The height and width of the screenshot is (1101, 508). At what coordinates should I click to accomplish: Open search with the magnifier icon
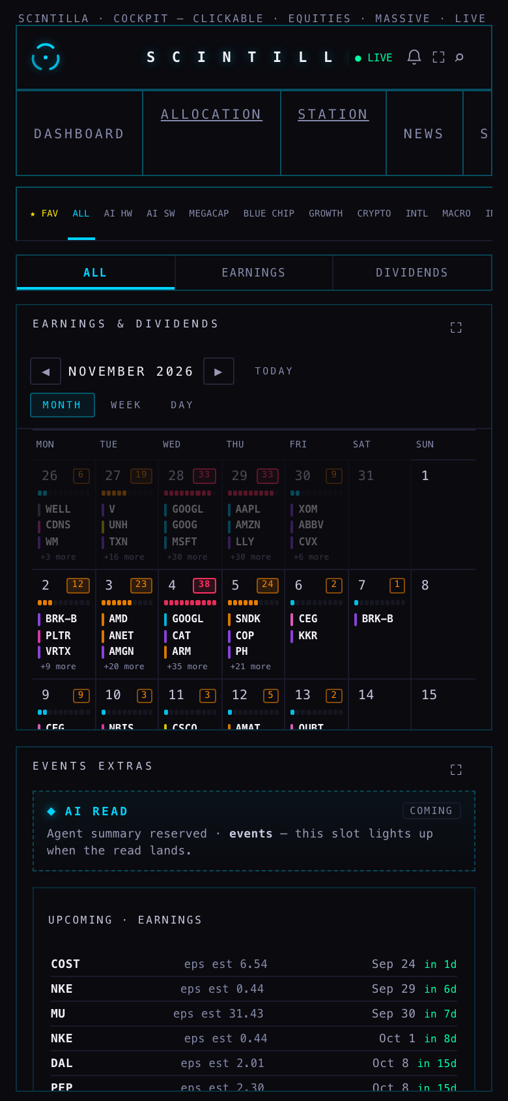pyautogui.click(x=459, y=57)
